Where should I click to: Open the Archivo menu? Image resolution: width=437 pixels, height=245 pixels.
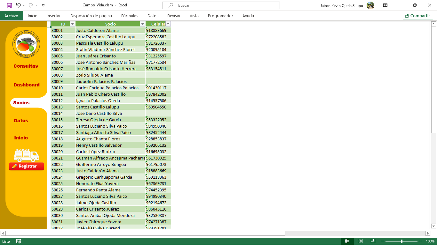(x=11, y=16)
